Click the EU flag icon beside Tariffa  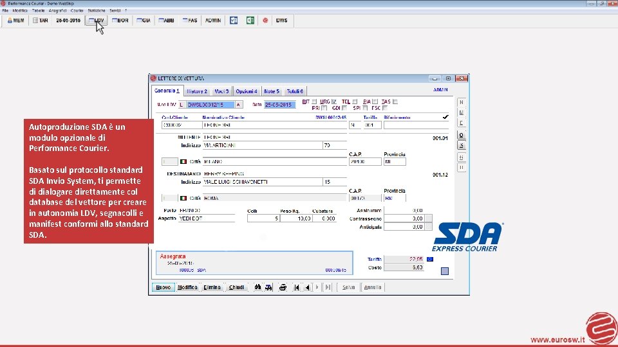tap(430, 259)
